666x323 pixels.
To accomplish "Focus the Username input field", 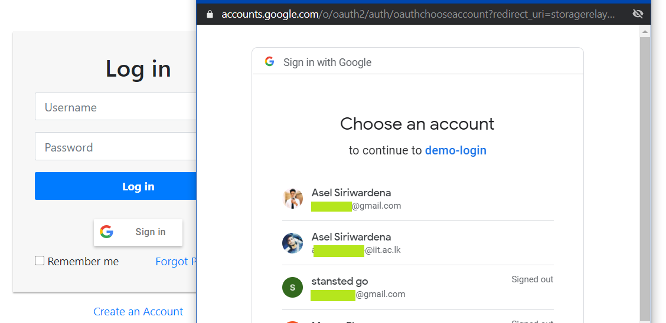I will pyautogui.click(x=116, y=107).
